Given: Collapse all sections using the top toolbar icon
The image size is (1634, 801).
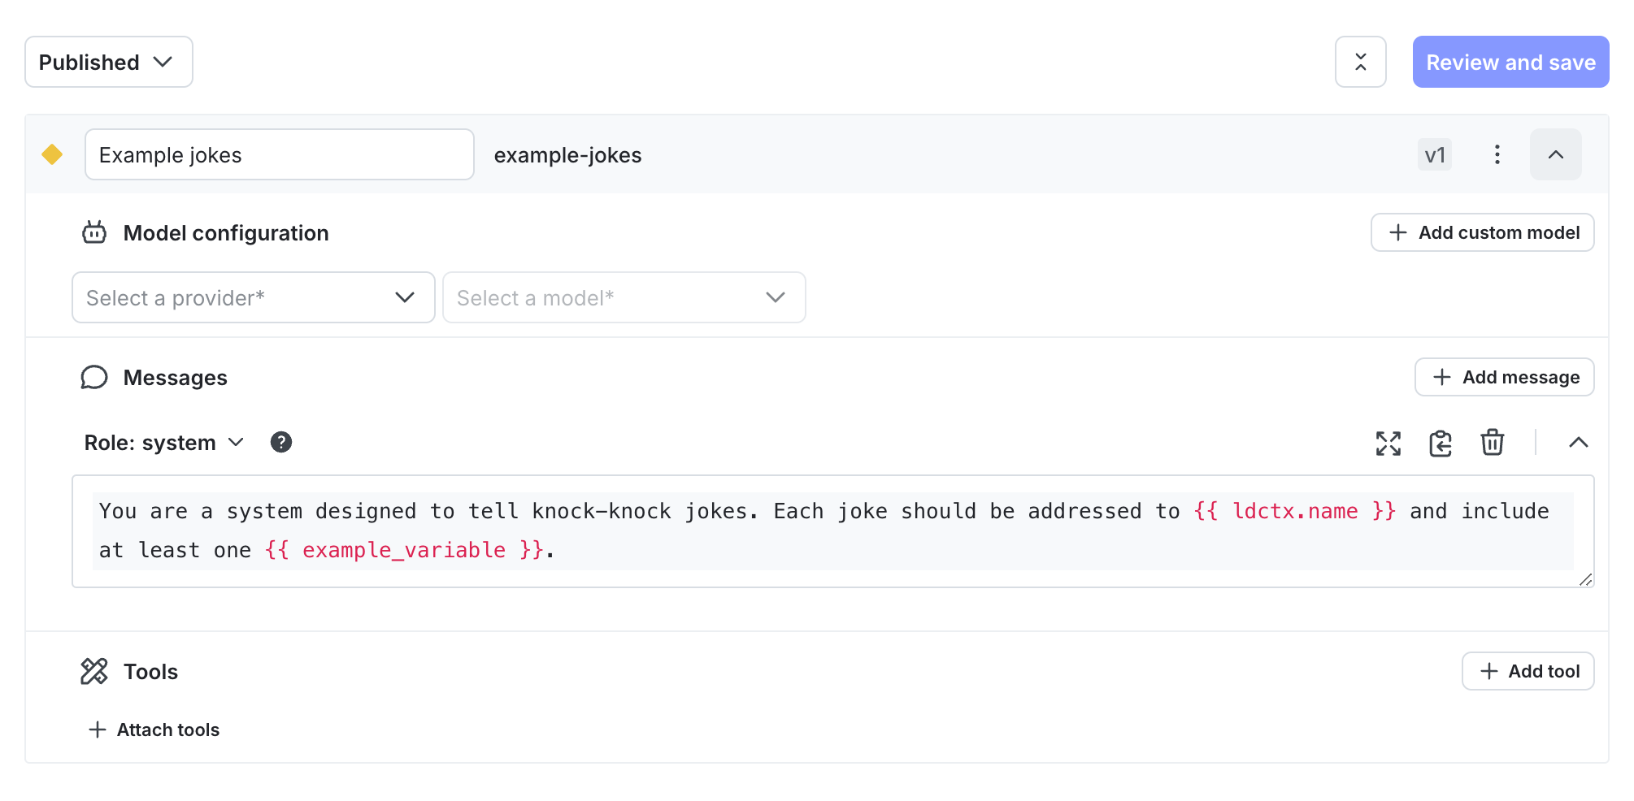Looking at the screenshot, I should pyautogui.click(x=1360, y=62).
